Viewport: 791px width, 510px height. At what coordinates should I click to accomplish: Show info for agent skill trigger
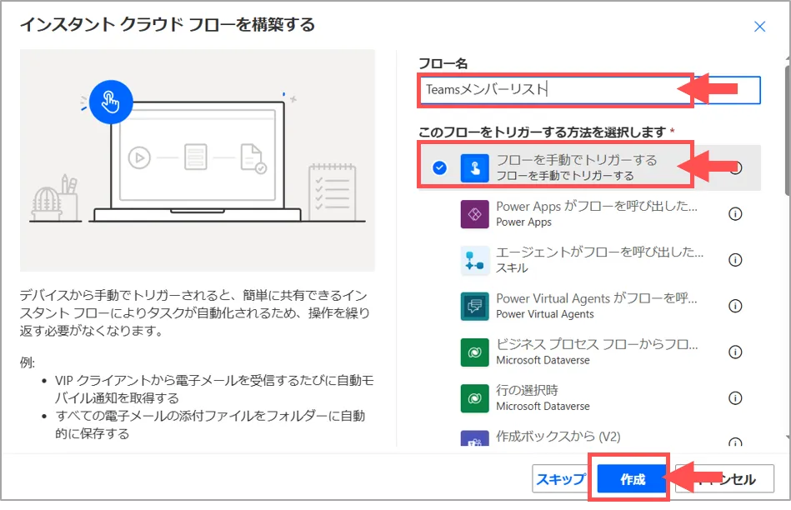[x=735, y=260]
